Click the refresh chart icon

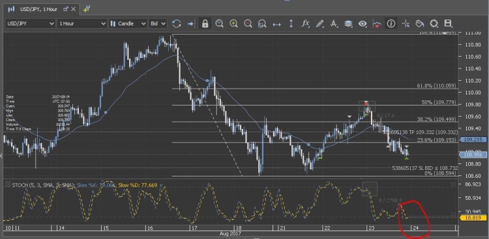177,23
